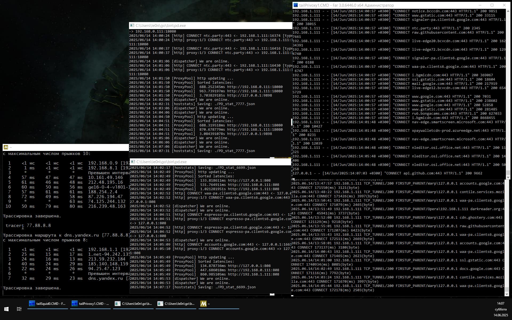Click '870.678779ms http://192.168.1.111:18080' latency line
The image size is (512, 320).
(x=206, y=130)
